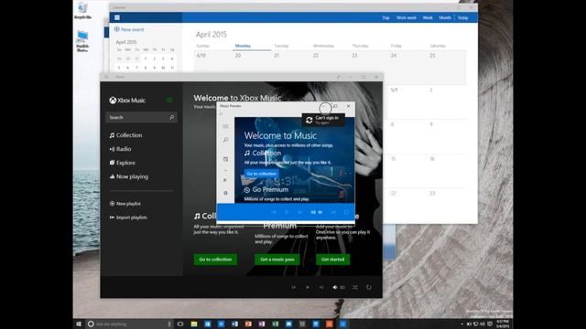
Task: Open search in Music Preview sidebar
Action: [225, 140]
